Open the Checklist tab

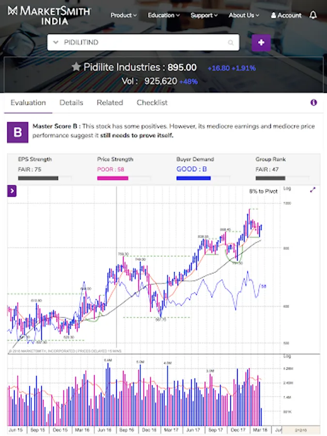click(x=152, y=103)
